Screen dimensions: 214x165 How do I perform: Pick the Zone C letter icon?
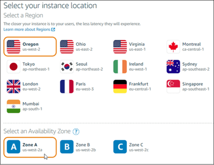tap(120, 147)
